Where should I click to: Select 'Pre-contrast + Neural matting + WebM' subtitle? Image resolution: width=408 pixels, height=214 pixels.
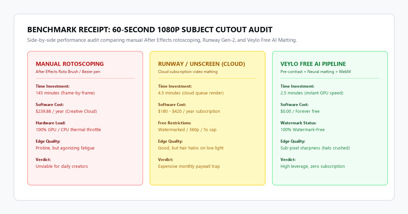316,72
